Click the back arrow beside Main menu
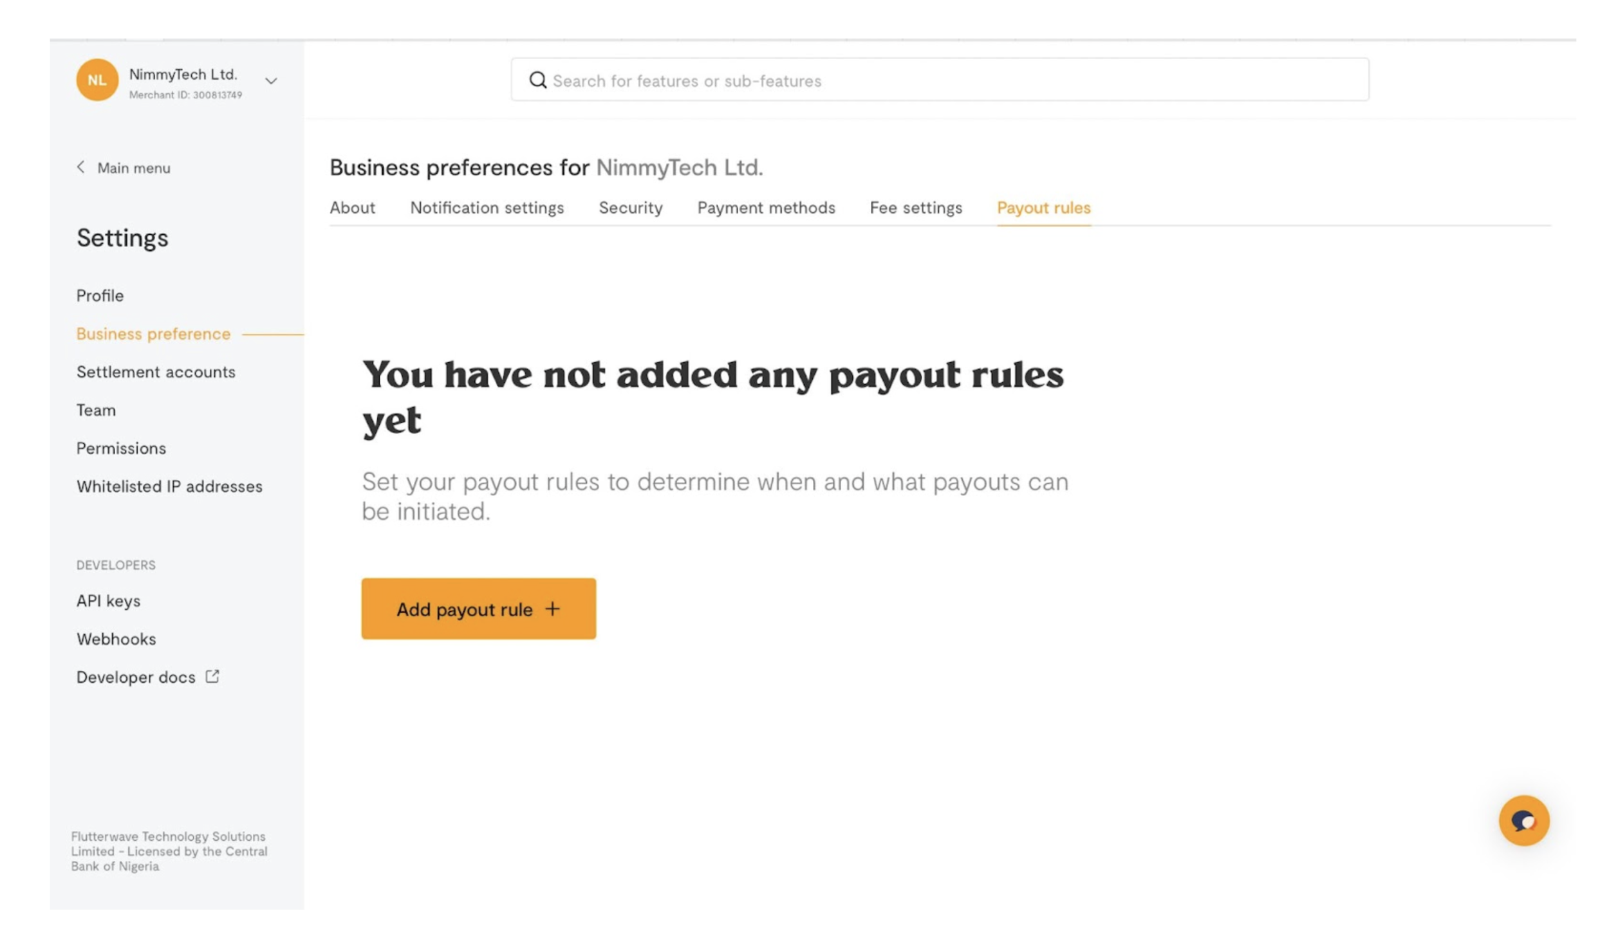1618x947 pixels. 80,167
